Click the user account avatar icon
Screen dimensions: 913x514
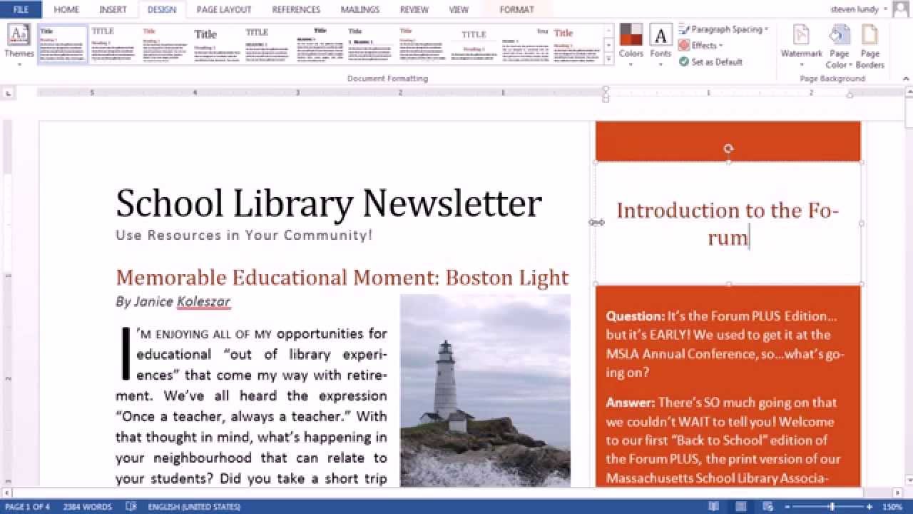[902, 9]
